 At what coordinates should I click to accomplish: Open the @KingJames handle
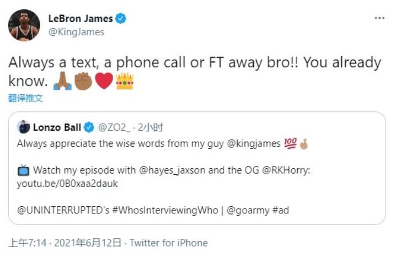tap(76, 32)
